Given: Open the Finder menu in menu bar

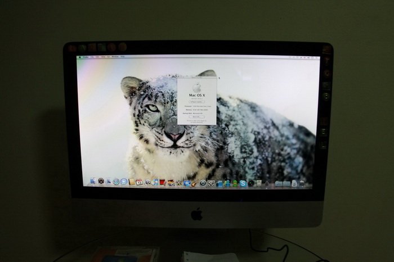Looking at the screenshot, I should click(x=86, y=57).
